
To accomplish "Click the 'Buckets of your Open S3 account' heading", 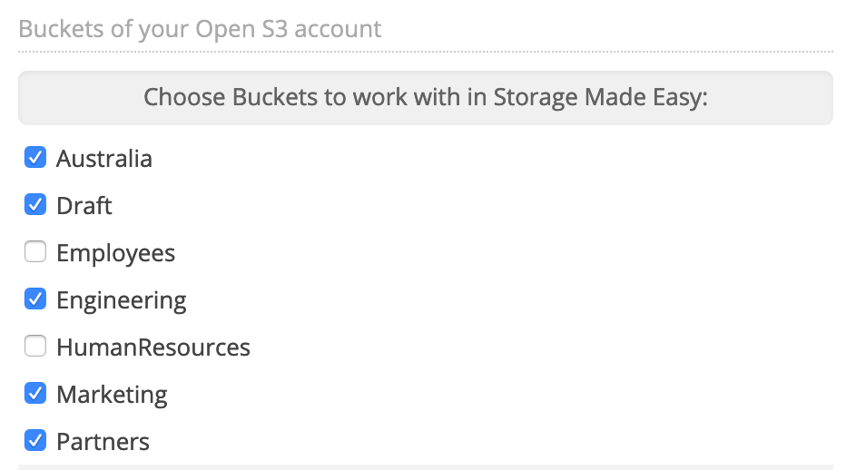I will tap(200, 29).
